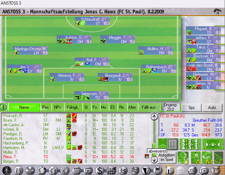Image resolution: width=225 pixels, height=175 pixels.
Task: Open the tactics board X-O icon
Action: tap(30, 170)
